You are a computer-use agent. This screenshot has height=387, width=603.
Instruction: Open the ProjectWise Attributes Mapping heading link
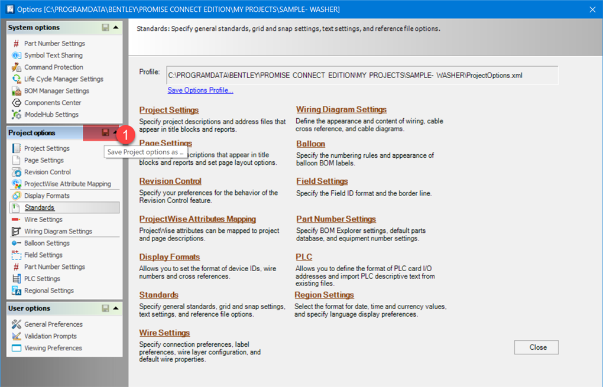(197, 219)
